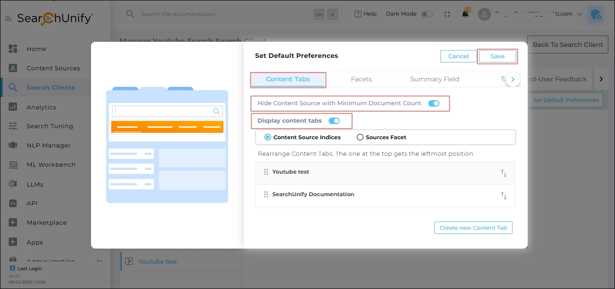
Task: Click the shield icon in top right corner
Action: tap(596, 15)
